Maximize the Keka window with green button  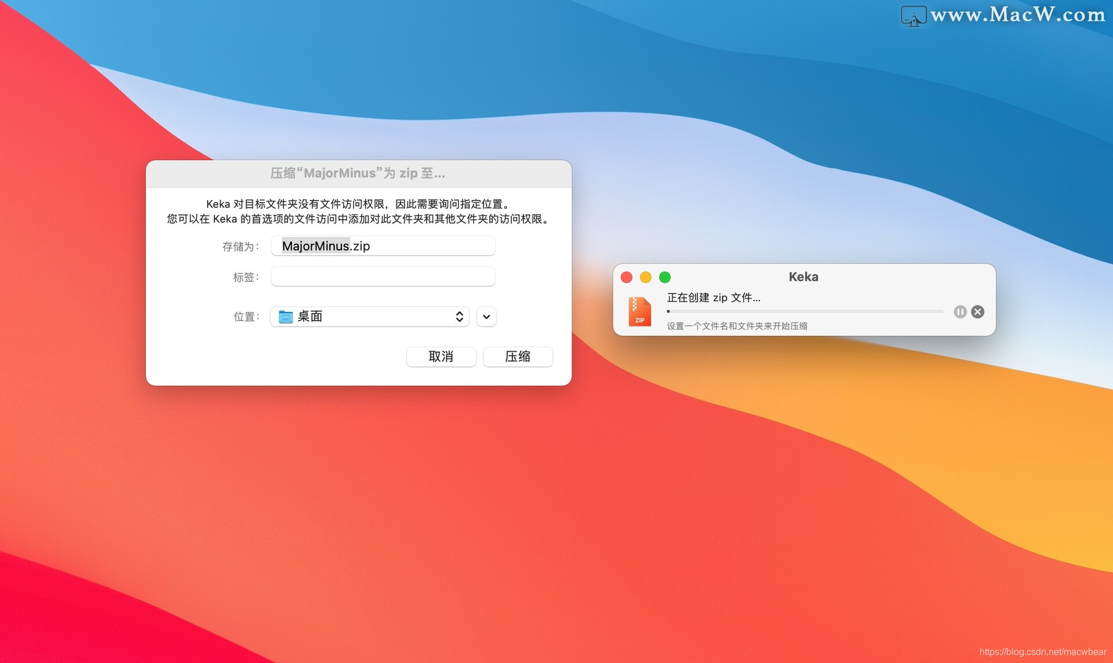[665, 277]
